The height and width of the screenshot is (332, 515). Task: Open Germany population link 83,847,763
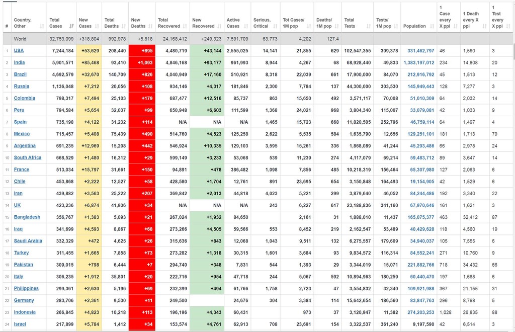point(422,300)
